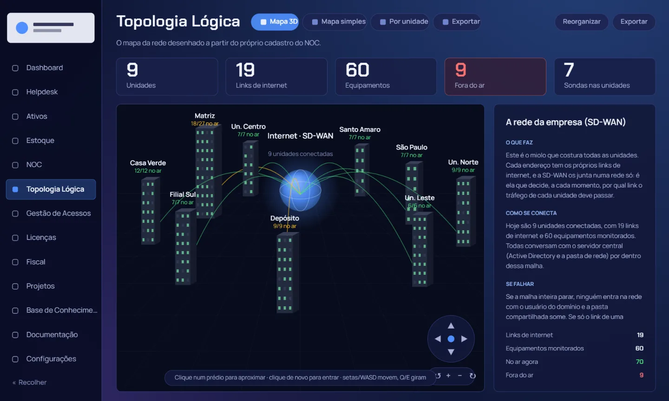The width and height of the screenshot is (669, 401).
Task: Click the Fiscal sidebar icon
Action: click(15, 262)
